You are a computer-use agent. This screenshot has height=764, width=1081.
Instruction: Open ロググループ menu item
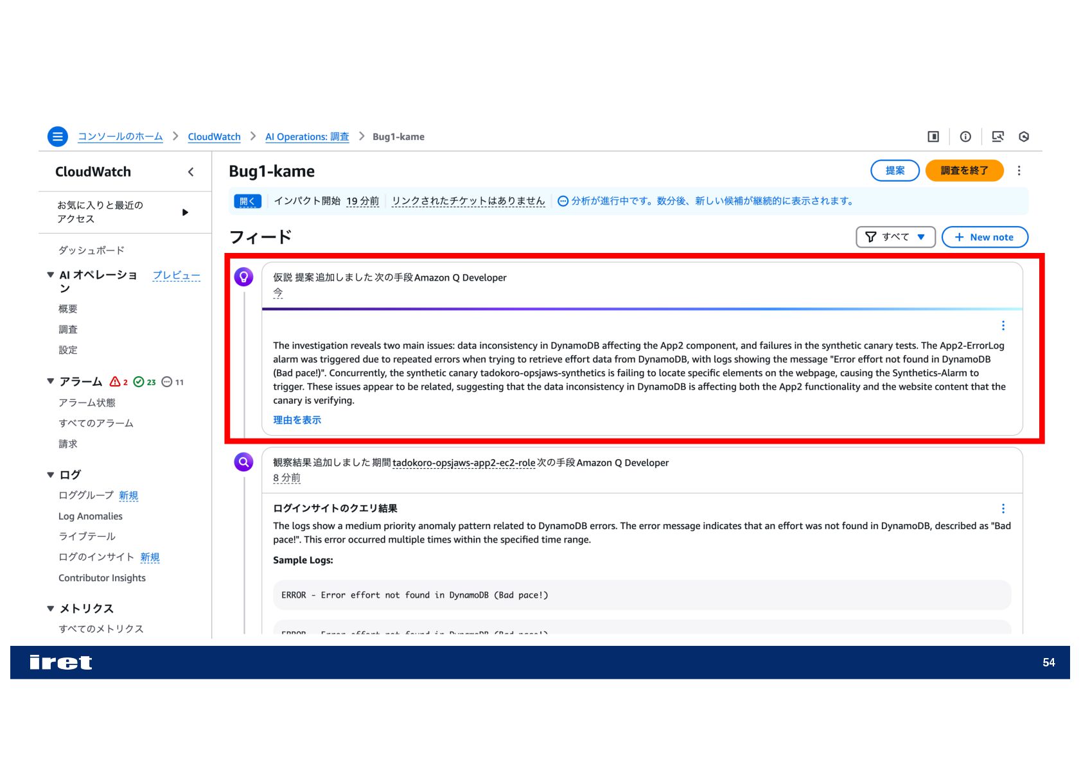tap(86, 496)
